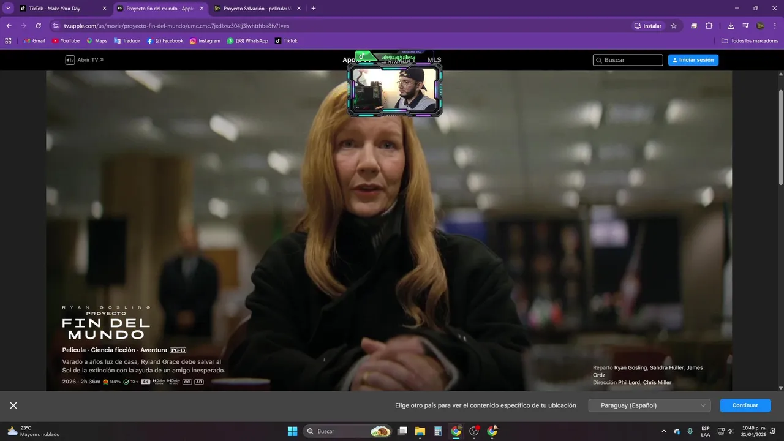784x441 pixels.
Task: Open cast member Ryan Gosling
Action: (x=630, y=367)
